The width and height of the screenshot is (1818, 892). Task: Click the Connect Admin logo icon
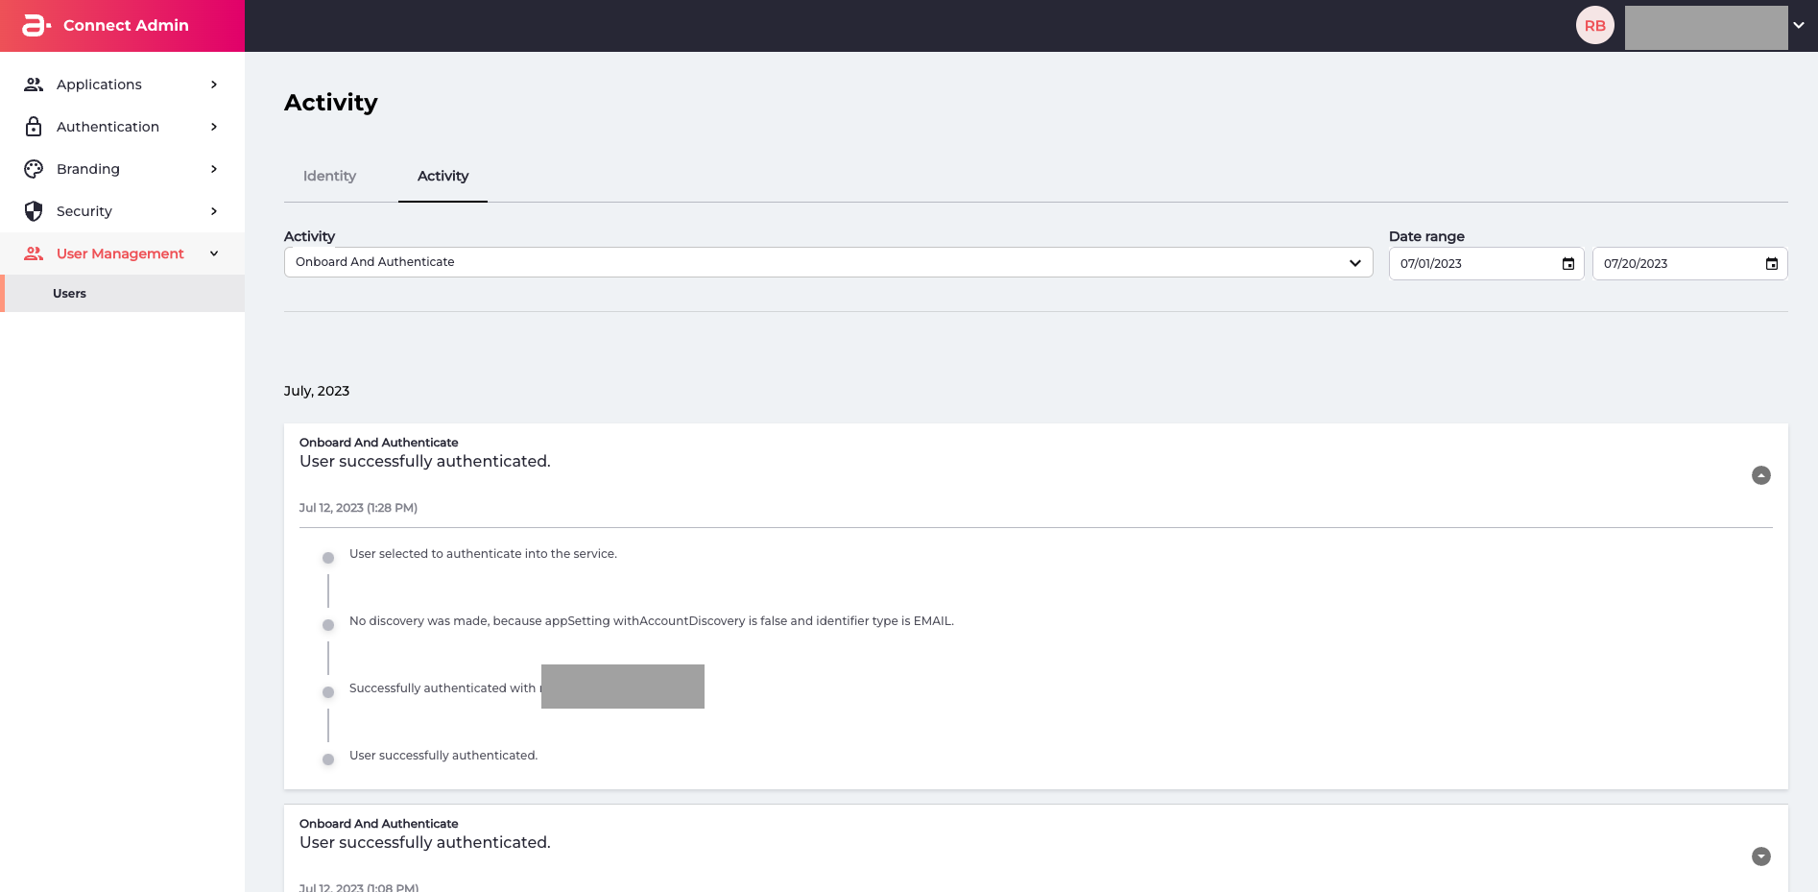[x=36, y=26]
